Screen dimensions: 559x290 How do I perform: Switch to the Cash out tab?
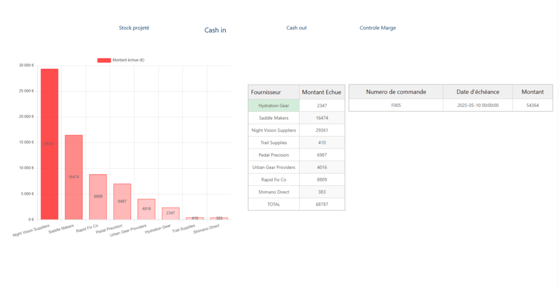pos(296,28)
